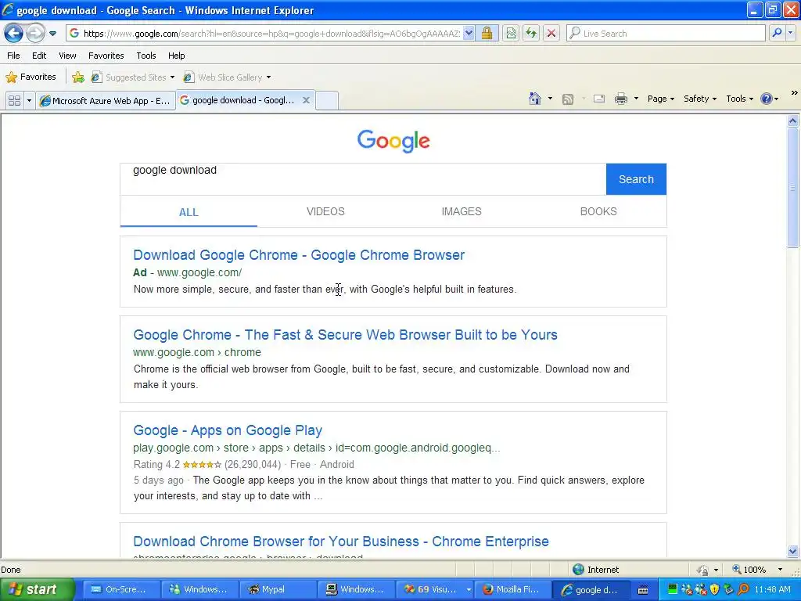Open Suggested Sites favorites bar item

click(133, 77)
